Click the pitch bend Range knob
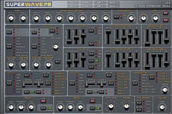Viewport: 172px width, 114px height. pyautogui.click(x=126, y=106)
